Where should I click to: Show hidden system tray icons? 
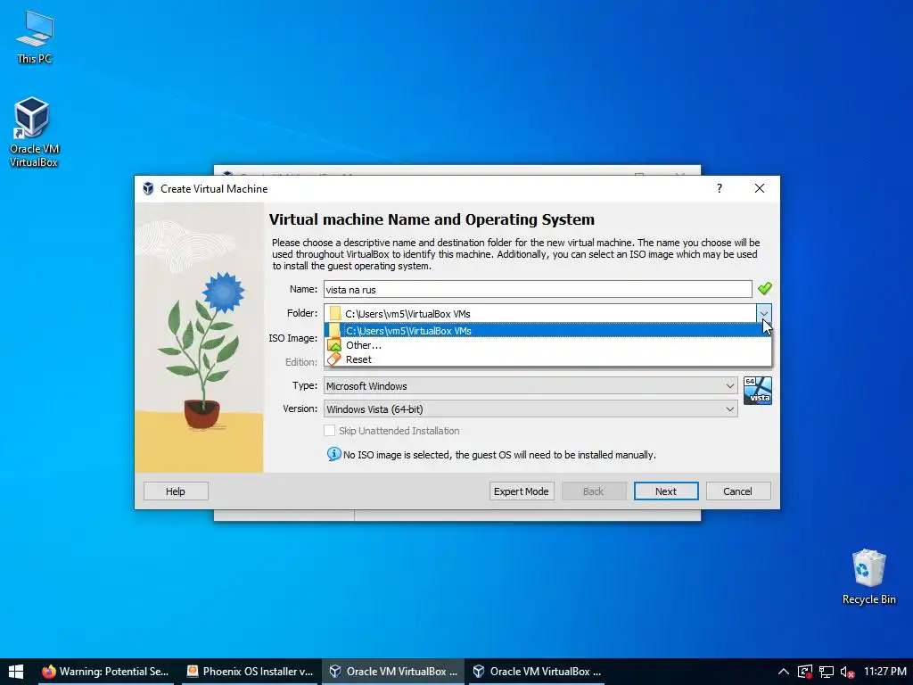click(784, 672)
